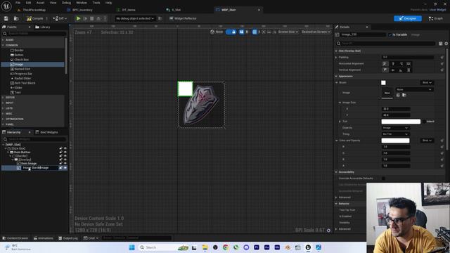Image resolution: width=450 pixels, height=253 pixels.
Task: Open the Widget Reflector
Action: tap(183, 18)
